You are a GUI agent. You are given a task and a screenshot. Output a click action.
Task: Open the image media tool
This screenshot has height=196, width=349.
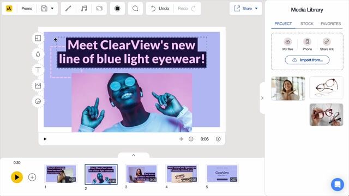(38, 85)
